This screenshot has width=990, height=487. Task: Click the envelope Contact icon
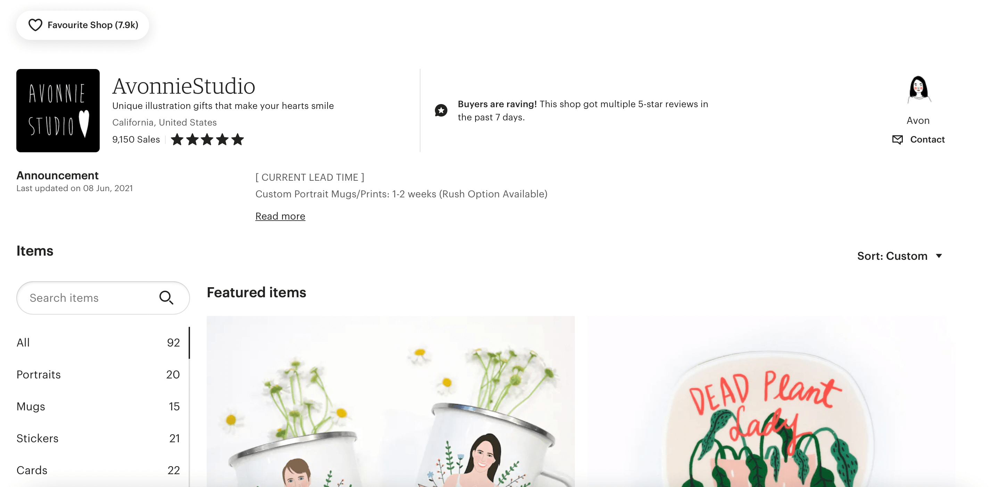pyautogui.click(x=897, y=139)
